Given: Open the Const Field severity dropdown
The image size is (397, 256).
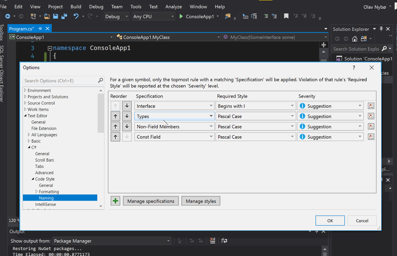Looking at the screenshot, I should point(360,137).
